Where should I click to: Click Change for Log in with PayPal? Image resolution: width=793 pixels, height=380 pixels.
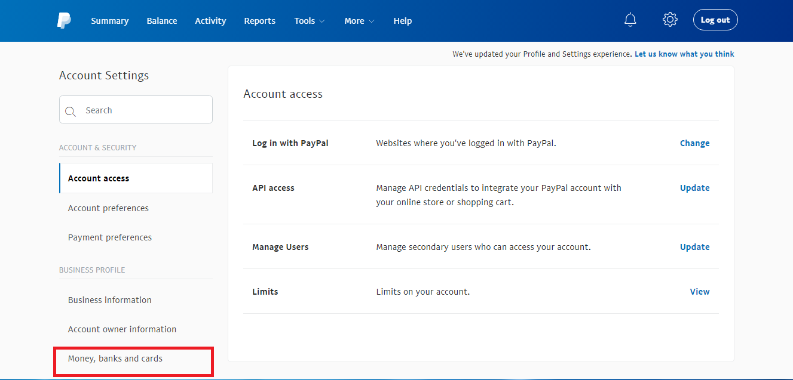[x=695, y=143]
